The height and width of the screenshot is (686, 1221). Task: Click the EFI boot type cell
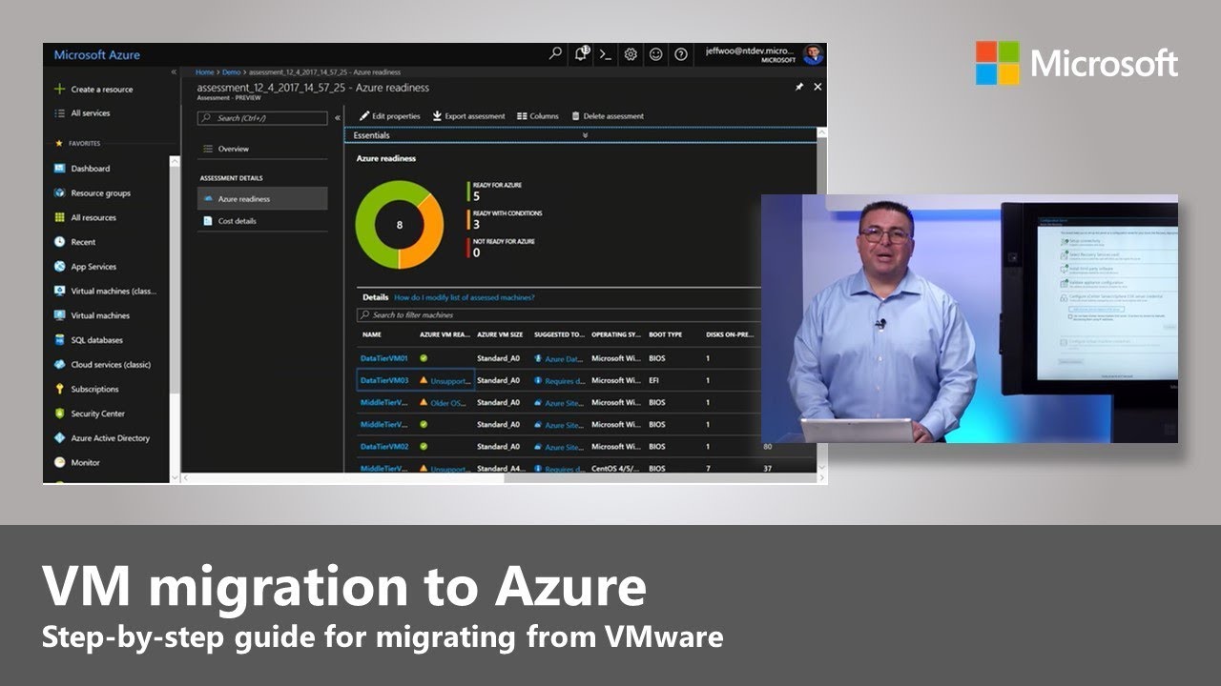point(653,380)
